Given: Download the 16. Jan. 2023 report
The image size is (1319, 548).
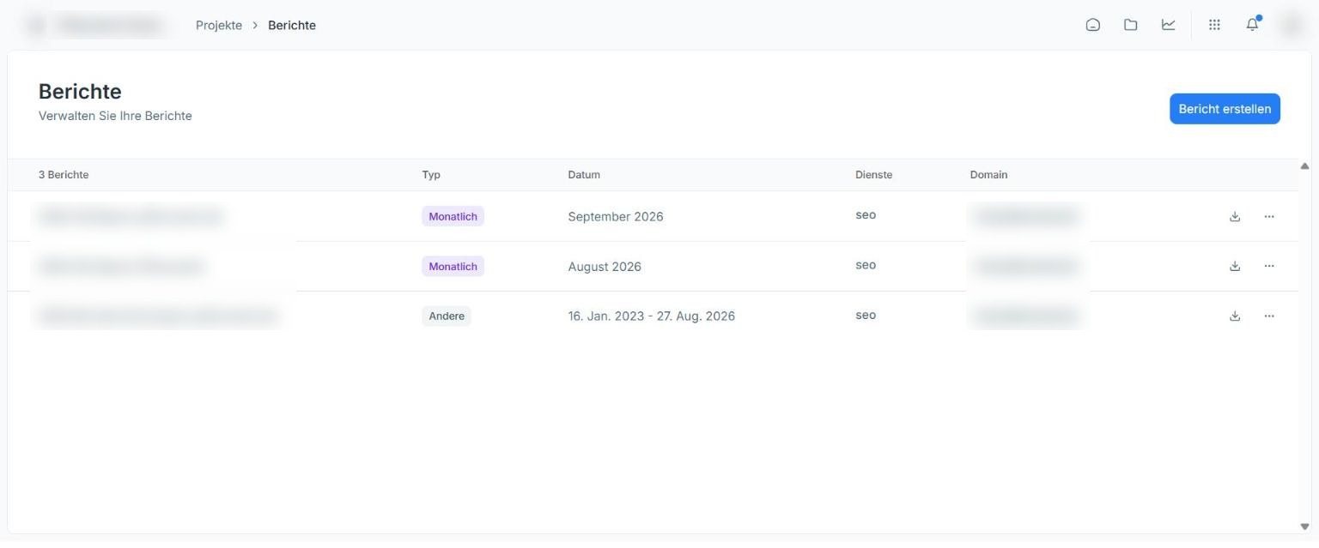Looking at the screenshot, I should 1235,316.
